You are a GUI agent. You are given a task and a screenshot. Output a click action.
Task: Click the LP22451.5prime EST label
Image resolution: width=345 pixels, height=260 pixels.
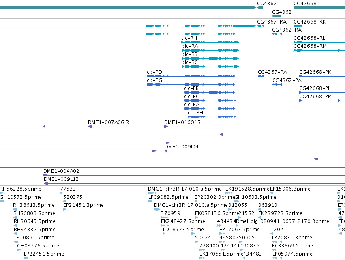click(44, 254)
